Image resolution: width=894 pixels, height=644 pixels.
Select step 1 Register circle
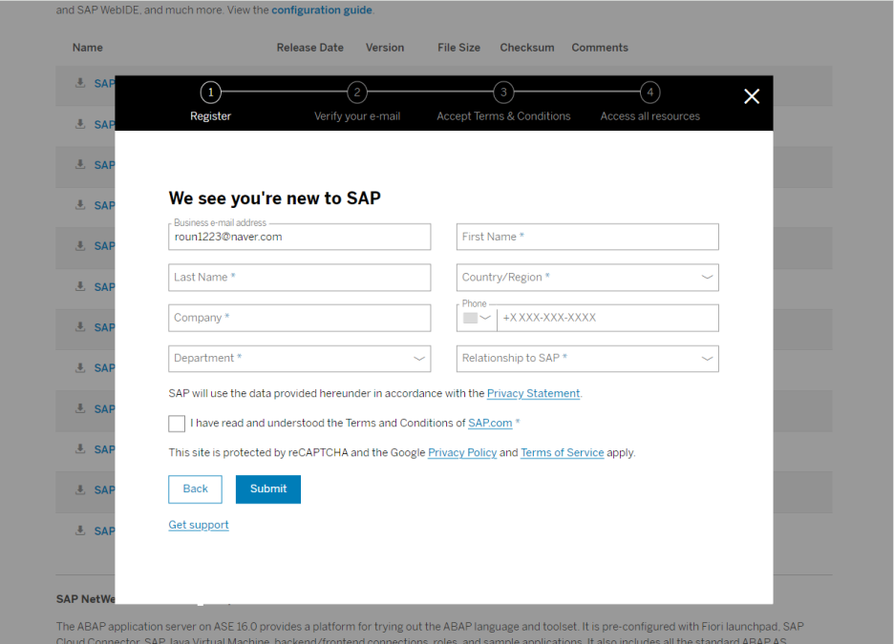tap(210, 93)
